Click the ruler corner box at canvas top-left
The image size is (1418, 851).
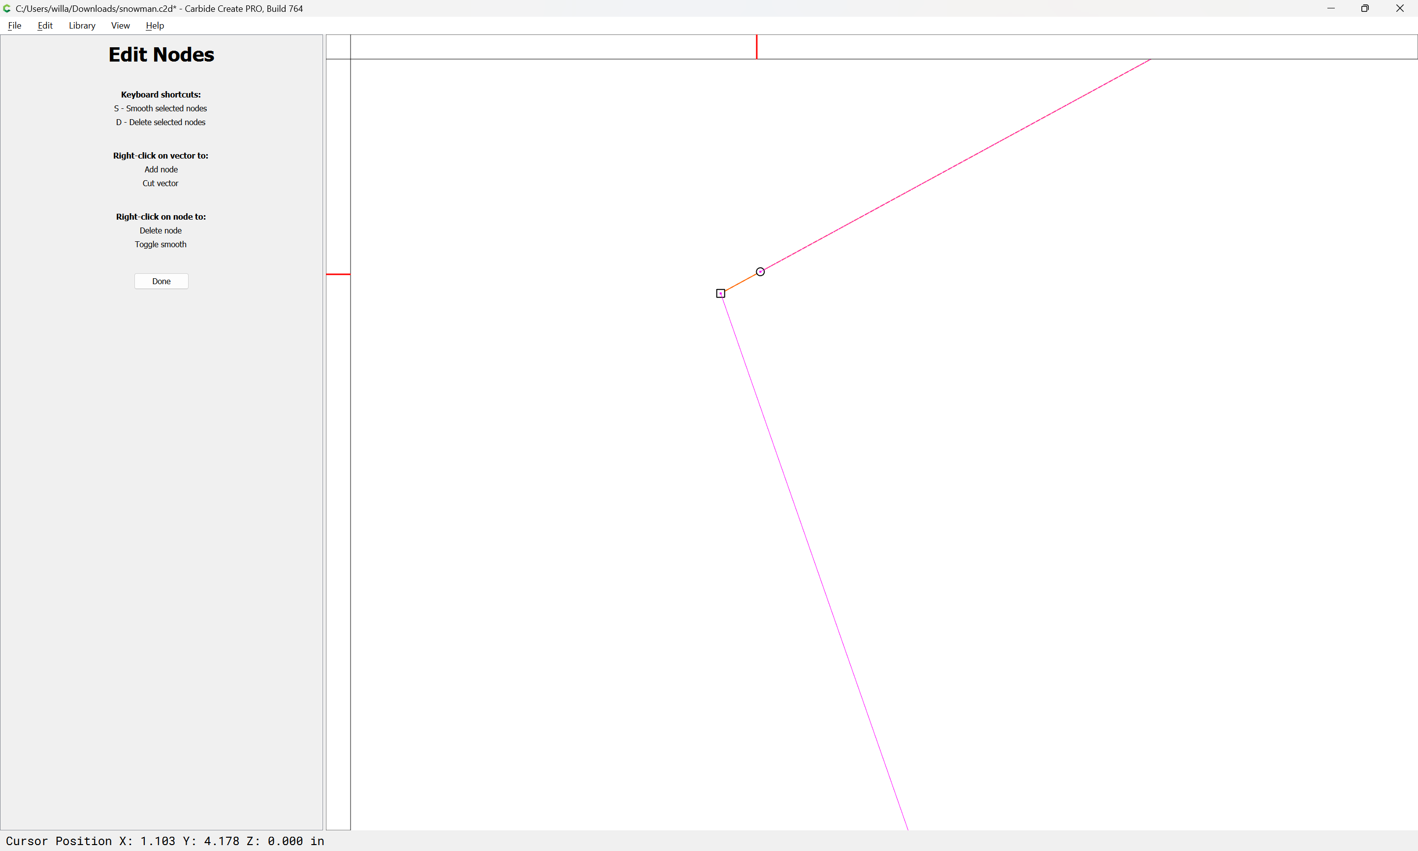338,46
